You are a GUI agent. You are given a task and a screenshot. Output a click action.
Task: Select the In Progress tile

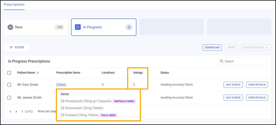pos(103,27)
